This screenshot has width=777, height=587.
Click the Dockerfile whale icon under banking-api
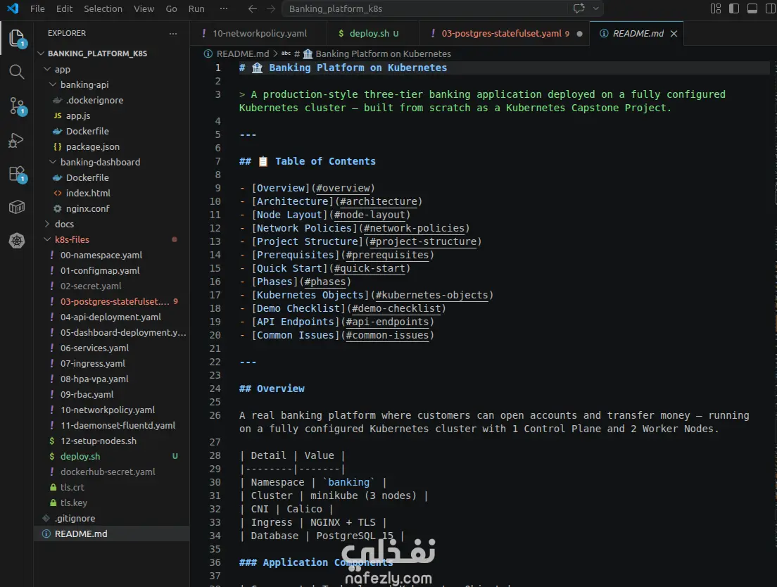pos(58,132)
